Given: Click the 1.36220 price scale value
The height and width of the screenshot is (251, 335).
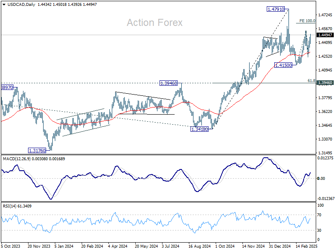Looking at the screenshot, I should (325, 112).
